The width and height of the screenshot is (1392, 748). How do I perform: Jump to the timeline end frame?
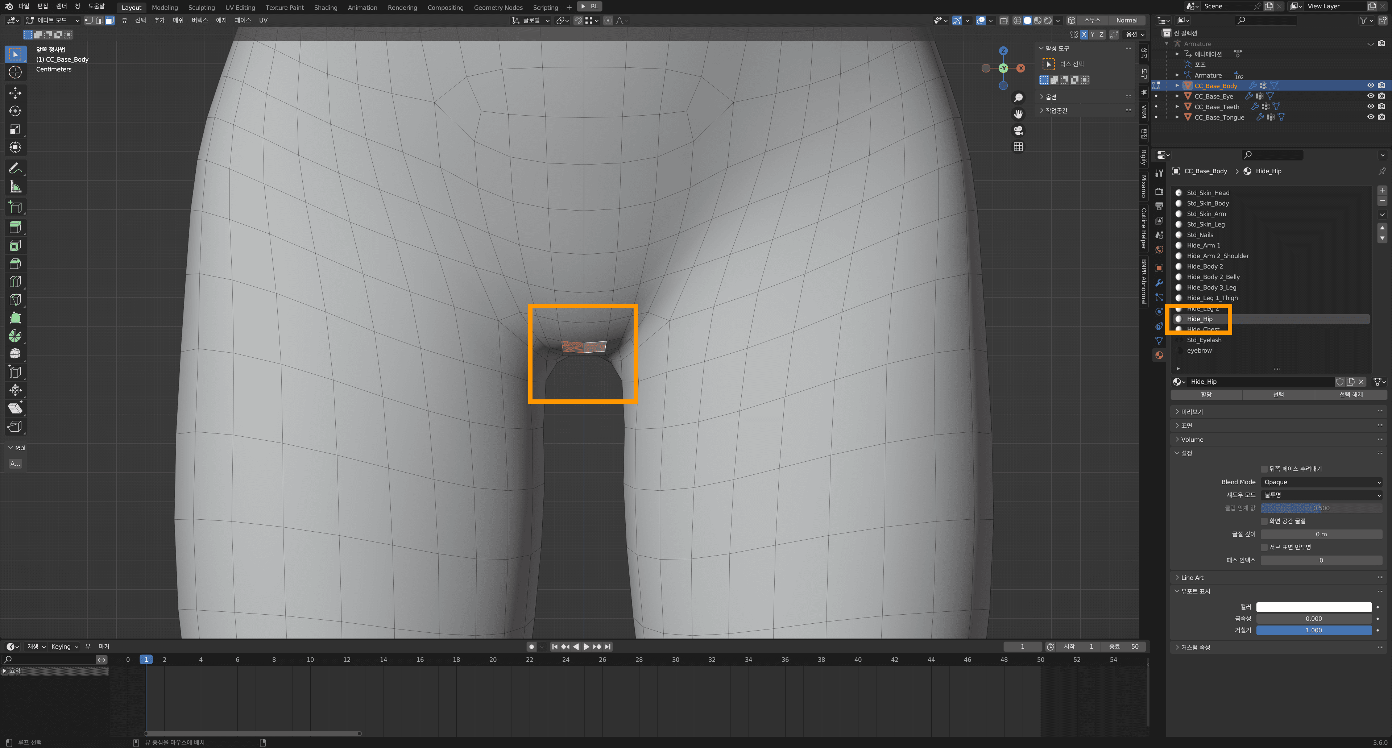coord(608,647)
